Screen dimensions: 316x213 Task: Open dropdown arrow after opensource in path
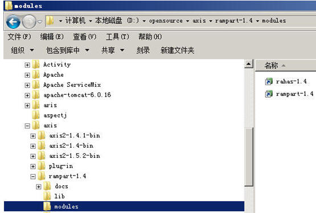point(188,21)
